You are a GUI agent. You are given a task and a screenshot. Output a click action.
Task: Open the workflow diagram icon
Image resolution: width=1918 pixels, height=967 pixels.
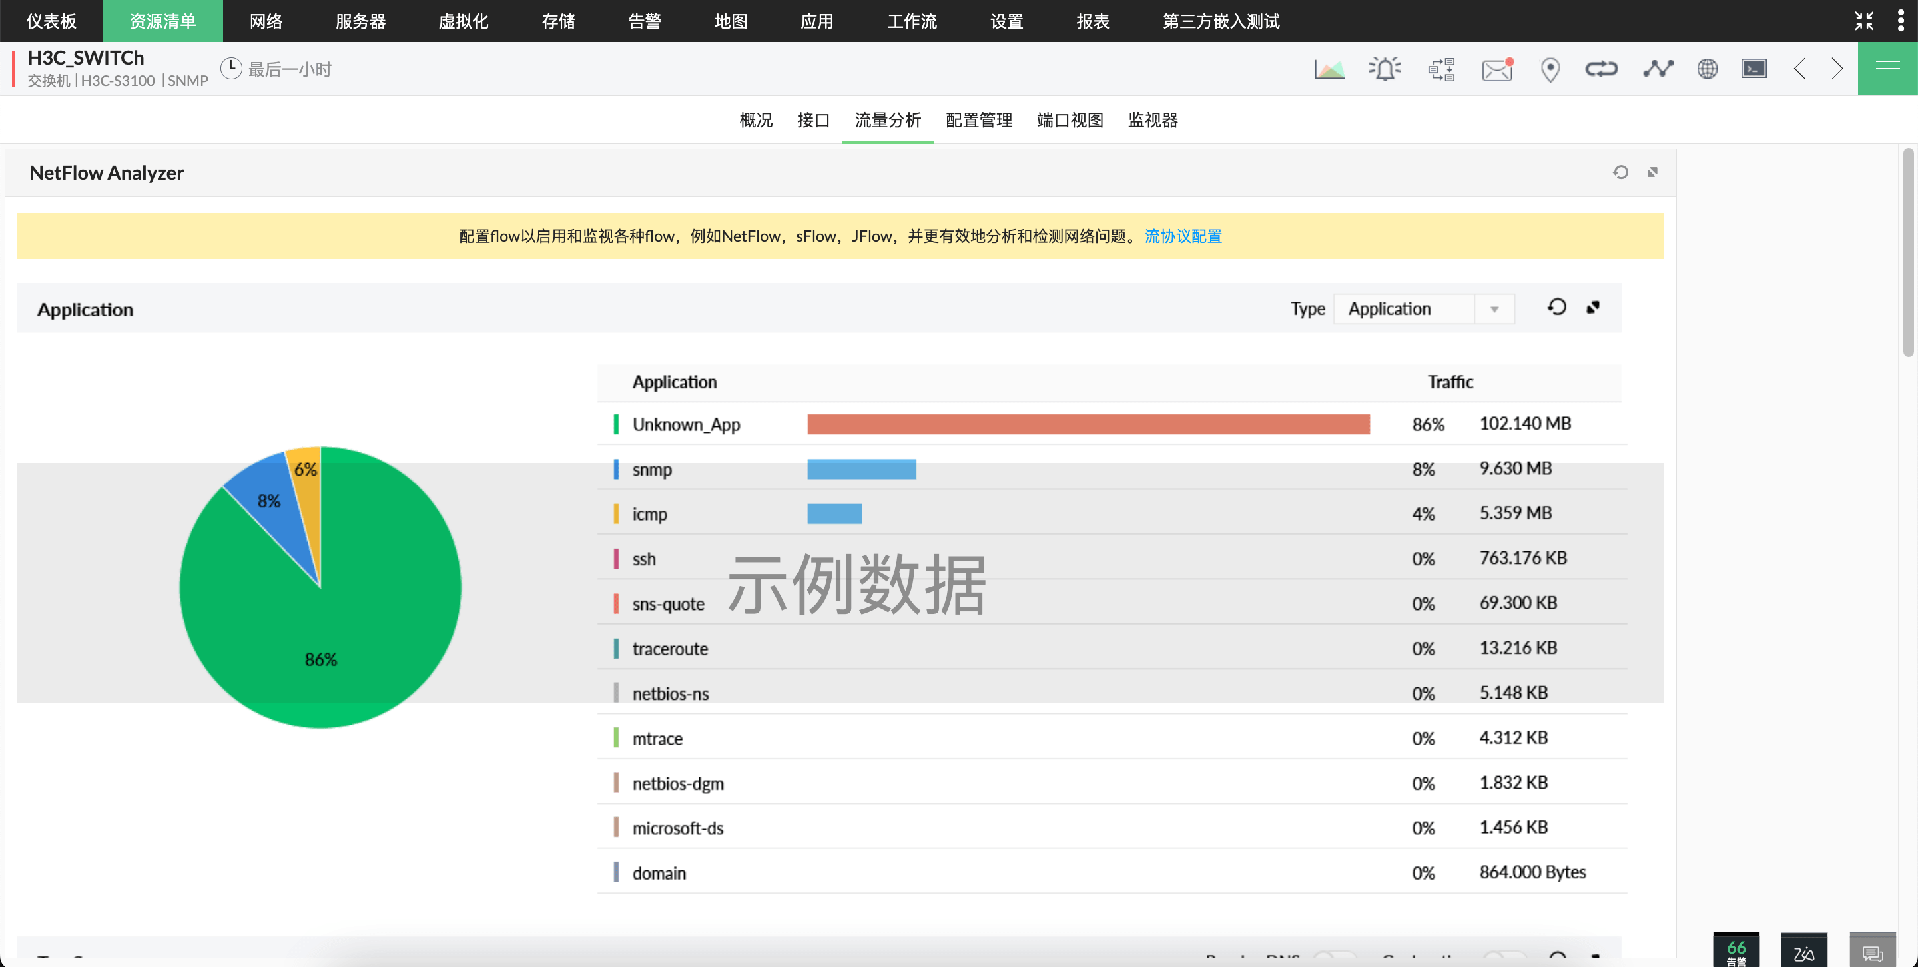(x=1441, y=69)
